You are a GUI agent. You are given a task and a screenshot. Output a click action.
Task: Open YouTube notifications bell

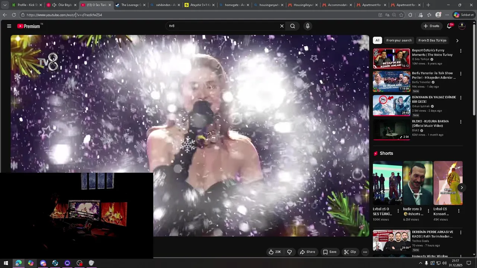[x=449, y=26]
